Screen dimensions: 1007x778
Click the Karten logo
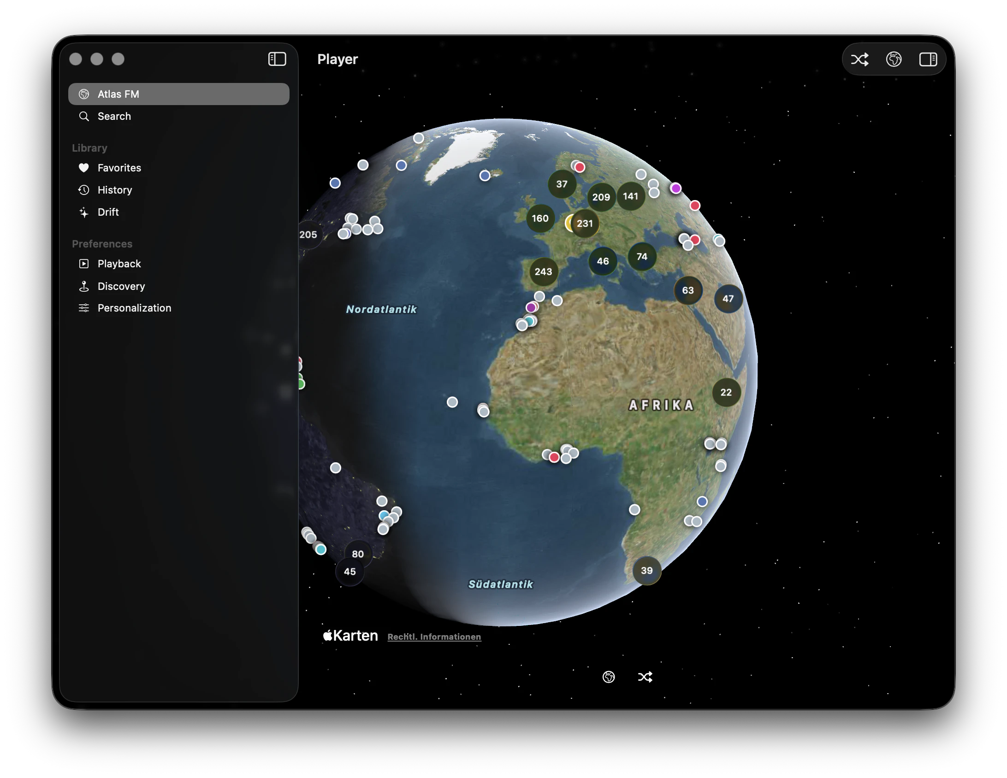pos(350,636)
